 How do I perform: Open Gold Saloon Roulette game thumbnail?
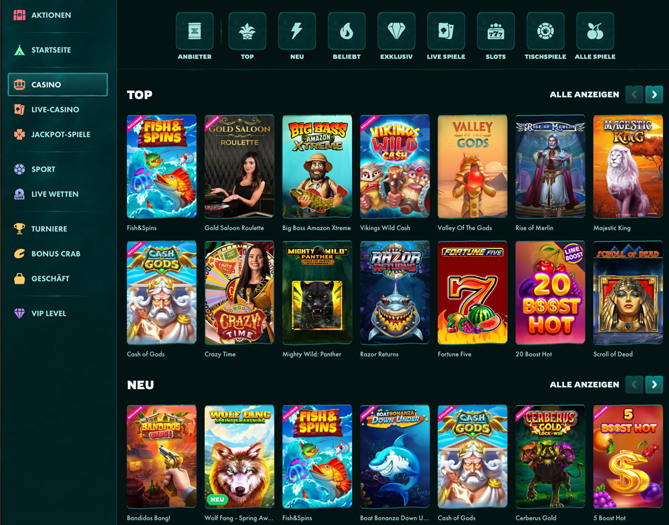click(240, 167)
